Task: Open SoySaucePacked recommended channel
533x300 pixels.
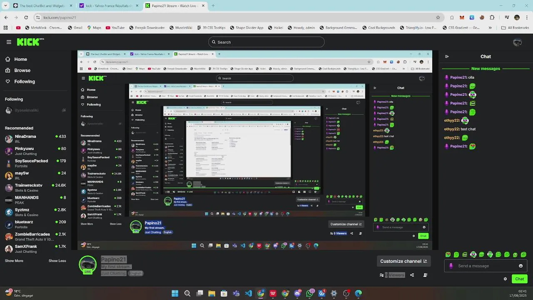Action: tap(35, 163)
